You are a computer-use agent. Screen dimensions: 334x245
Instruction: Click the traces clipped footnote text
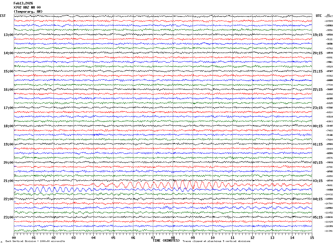pos(216,241)
